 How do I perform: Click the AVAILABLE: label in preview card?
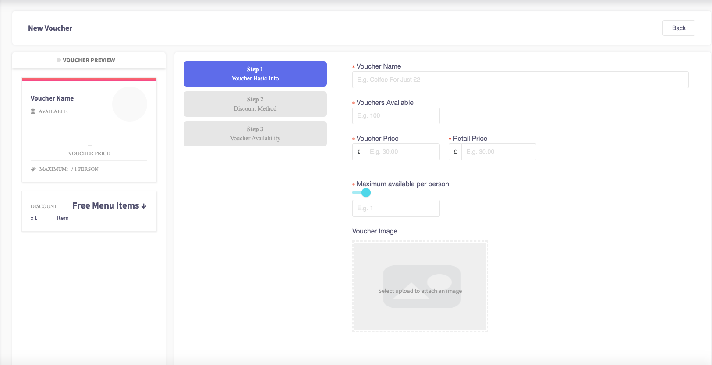tap(53, 111)
